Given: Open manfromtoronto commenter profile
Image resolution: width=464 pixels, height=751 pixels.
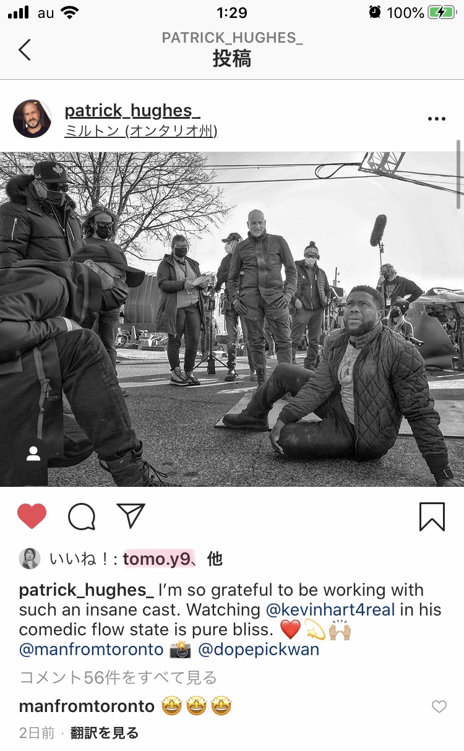Looking at the screenshot, I should click(x=87, y=706).
